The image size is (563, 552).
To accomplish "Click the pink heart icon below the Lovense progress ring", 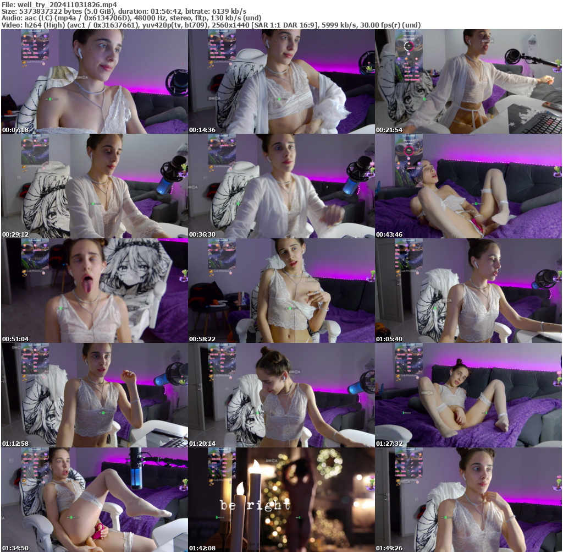I will coord(409,54).
